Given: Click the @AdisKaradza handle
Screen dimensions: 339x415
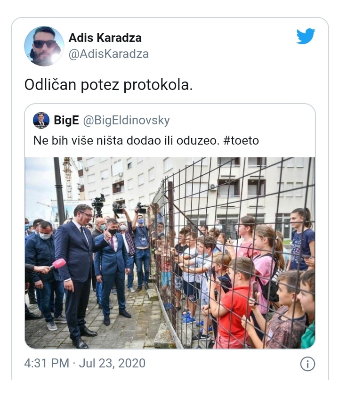Looking at the screenshot, I should pyautogui.click(x=109, y=54).
